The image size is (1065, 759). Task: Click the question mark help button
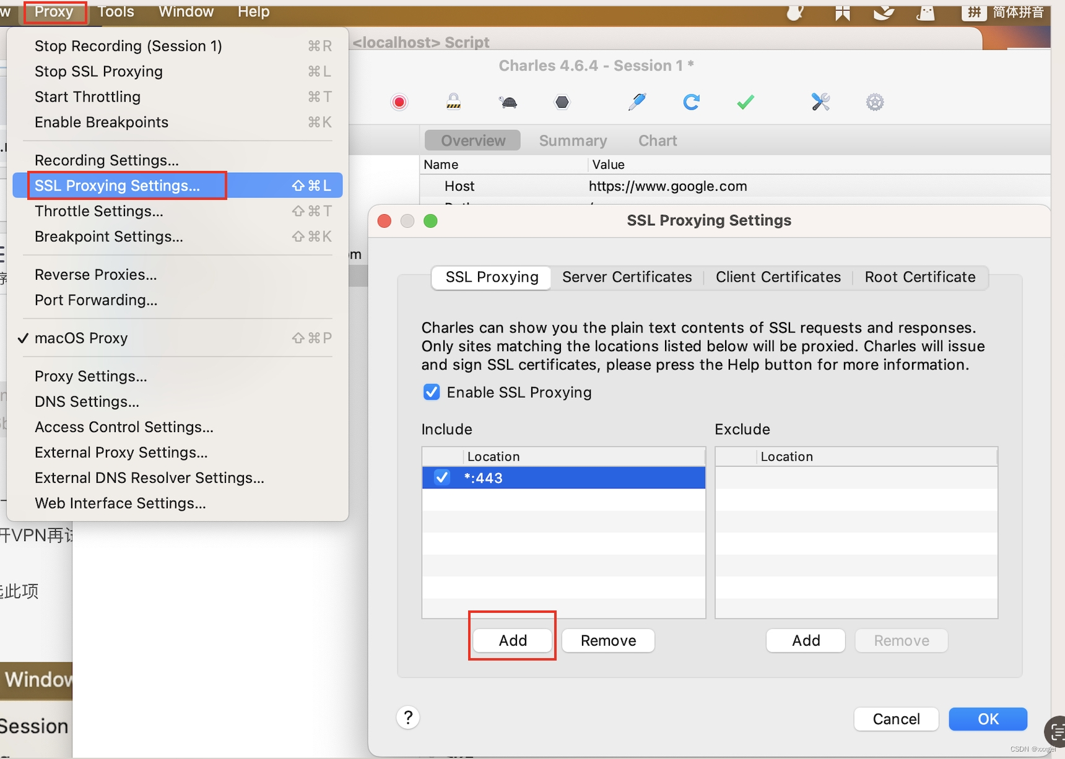[x=408, y=718]
